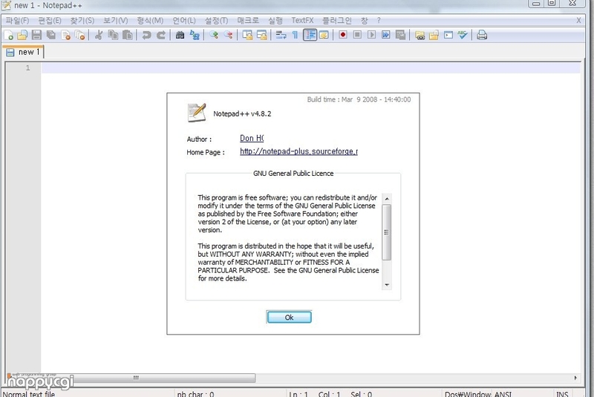Open the 창 menu

[x=364, y=21]
